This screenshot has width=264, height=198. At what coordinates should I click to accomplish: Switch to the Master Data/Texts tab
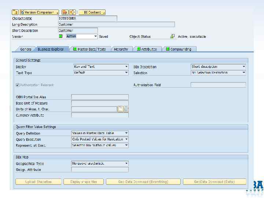coord(89,49)
